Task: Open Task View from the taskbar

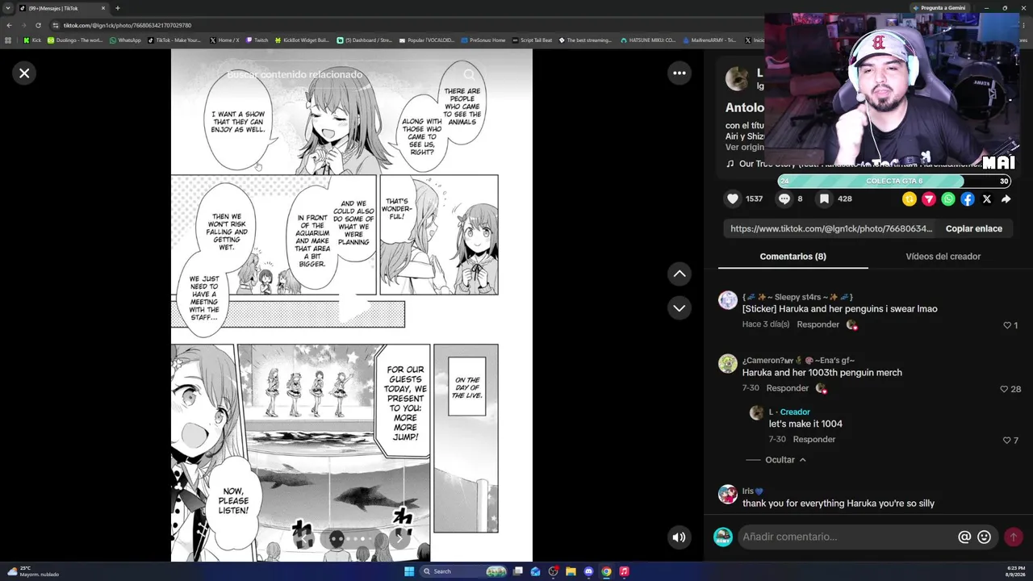Action: [x=517, y=571]
